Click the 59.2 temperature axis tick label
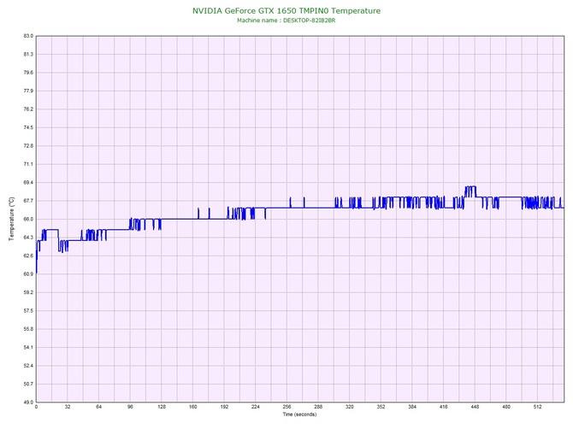This screenshot has width=573, height=429. click(28, 292)
